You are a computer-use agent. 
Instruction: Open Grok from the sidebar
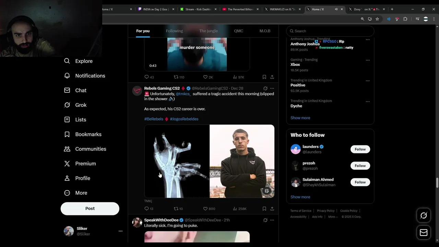[x=75, y=105]
